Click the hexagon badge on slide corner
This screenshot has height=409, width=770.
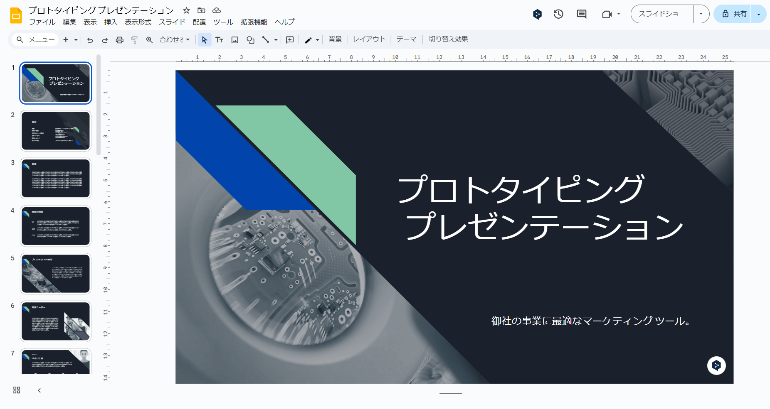click(716, 365)
